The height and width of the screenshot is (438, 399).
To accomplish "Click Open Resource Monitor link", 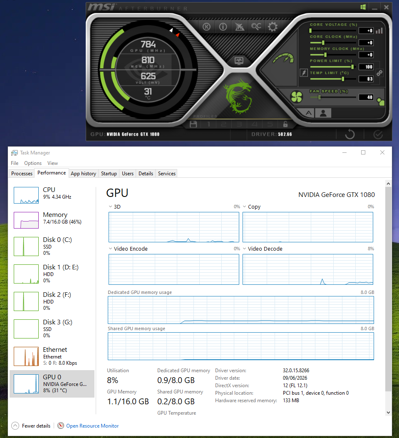I will pos(92,426).
